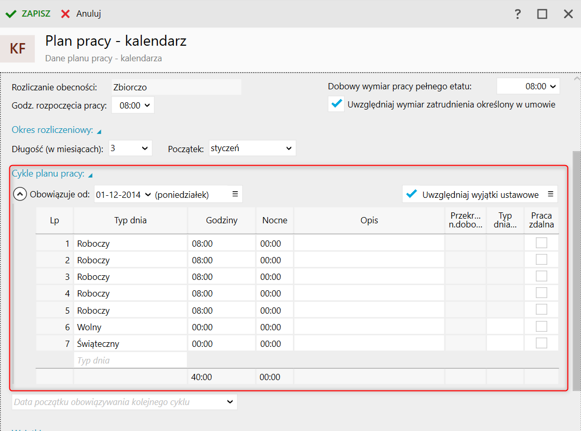Select the Wolny day type cell
The image size is (581, 431).
pyautogui.click(x=130, y=327)
